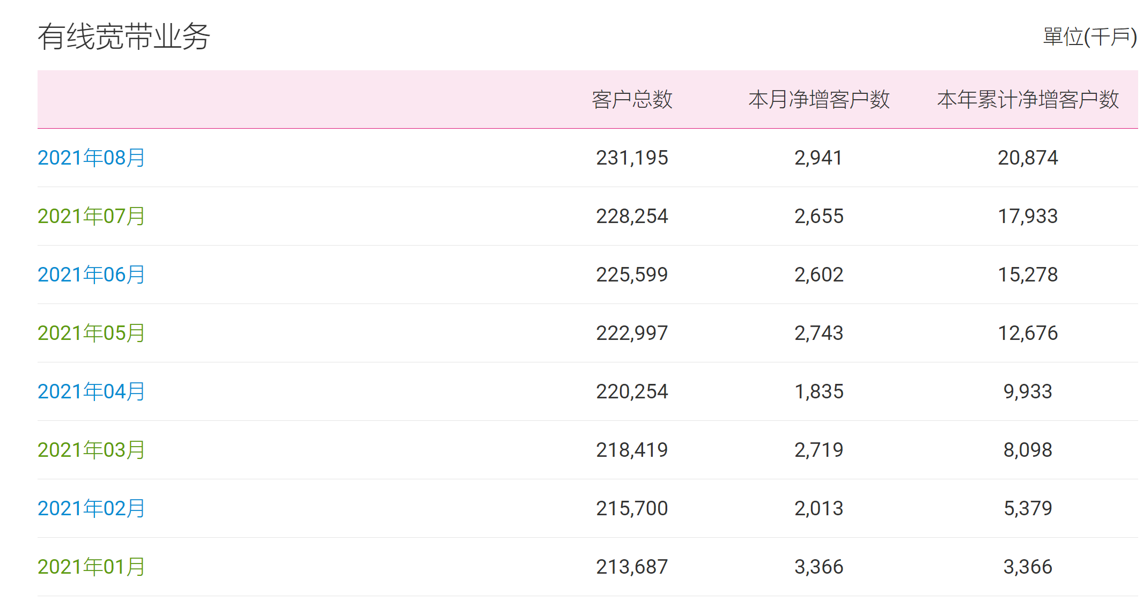Click the 2021年06月 month link
The image size is (1143, 608).
(x=91, y=275)
